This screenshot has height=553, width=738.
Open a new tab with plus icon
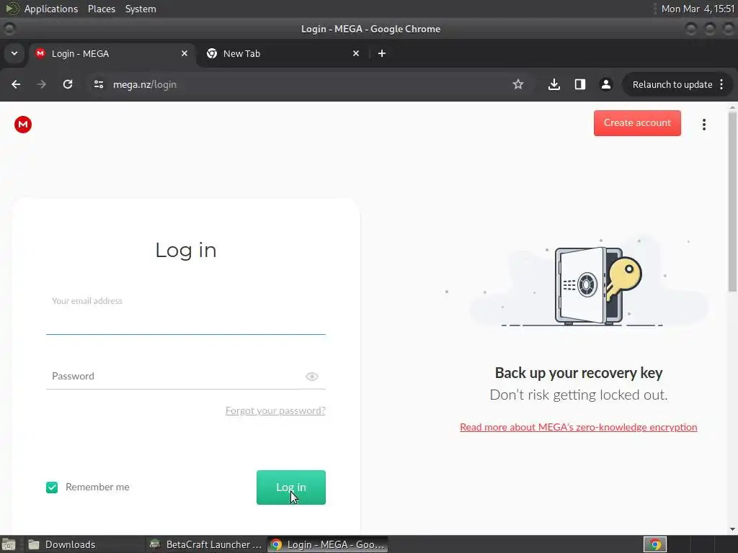382,53
